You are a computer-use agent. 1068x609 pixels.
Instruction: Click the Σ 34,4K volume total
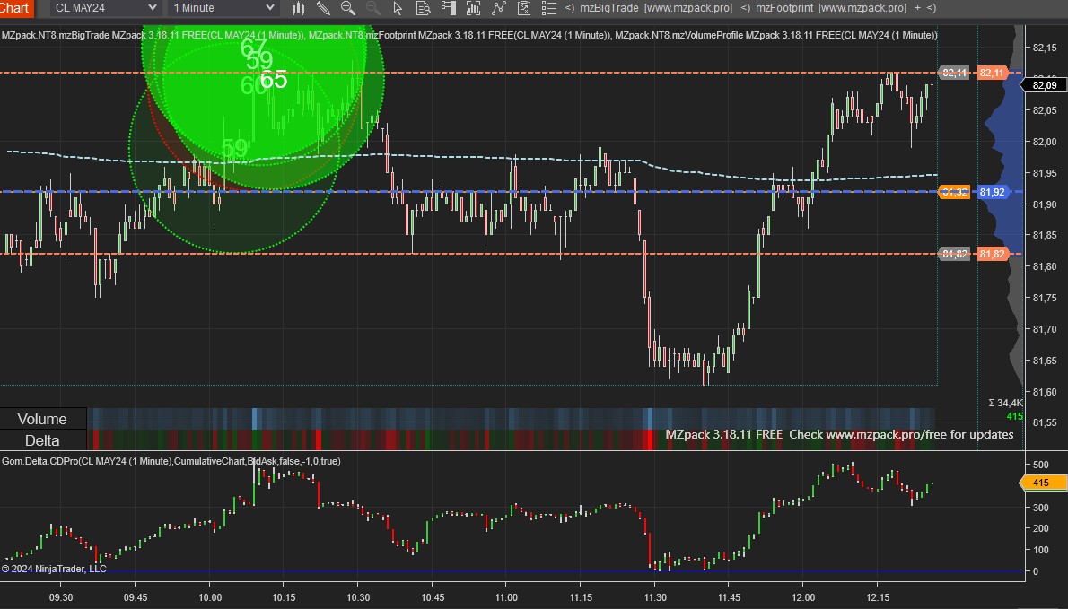click(x=1005, y=403)
